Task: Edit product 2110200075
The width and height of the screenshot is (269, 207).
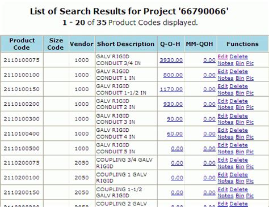Action: coord(222,160)
